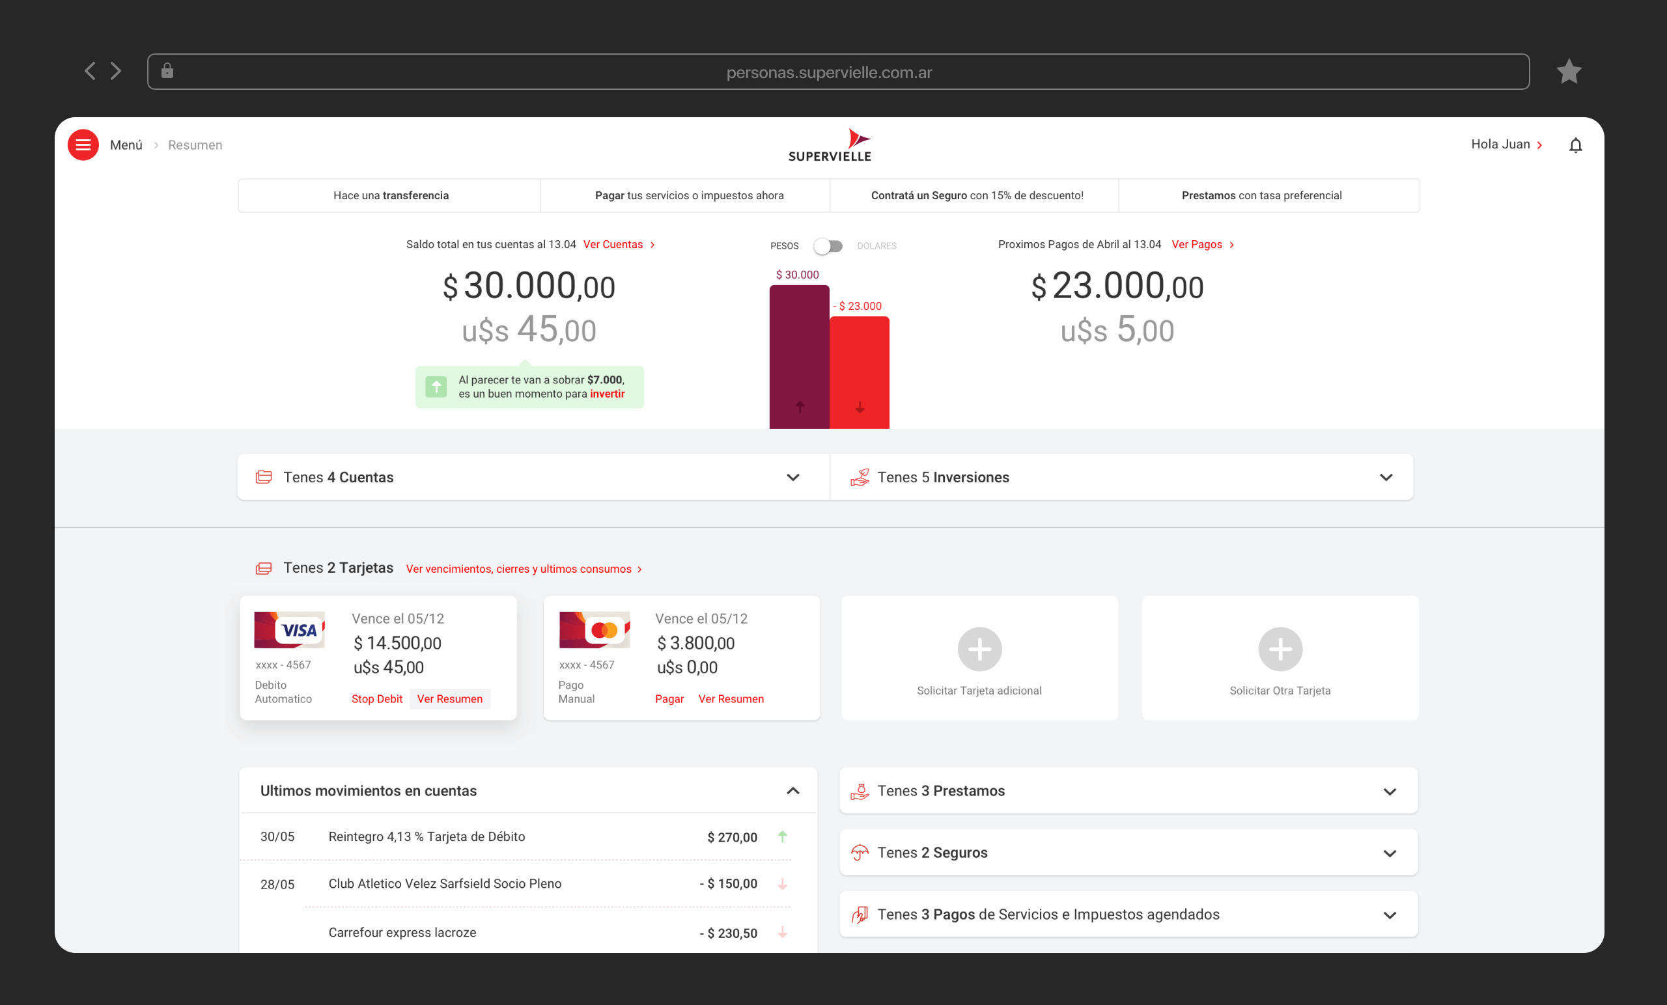
Task: Expand the Tenes 3 Prestamos section
Action: pos(1390,792)
